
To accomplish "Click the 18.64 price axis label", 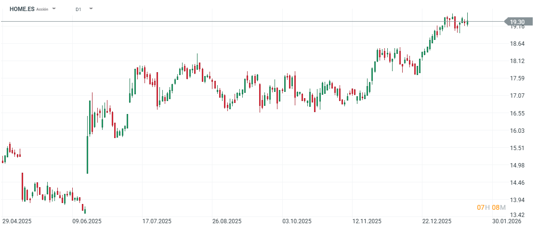I will coord(517,44).
